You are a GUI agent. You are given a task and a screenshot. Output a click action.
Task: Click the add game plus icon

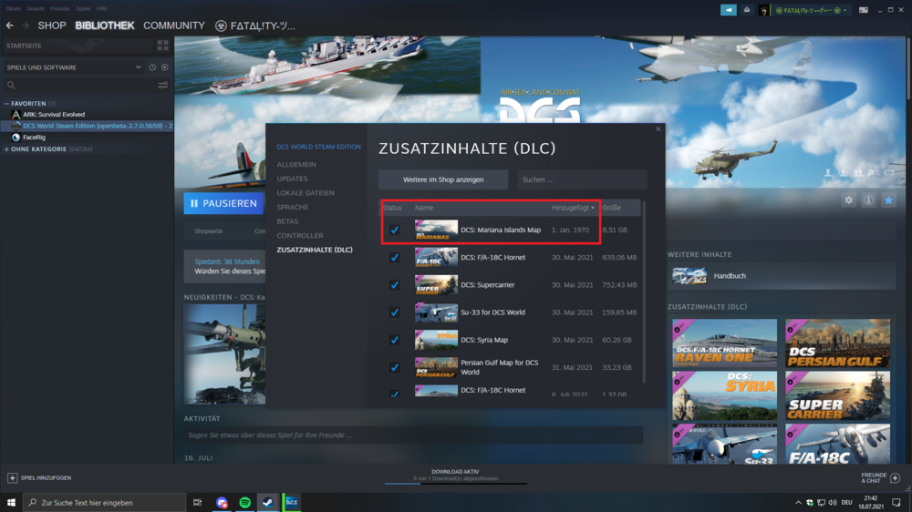point(12,477)
